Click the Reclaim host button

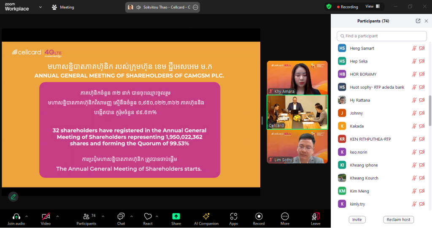coord(399,220)
